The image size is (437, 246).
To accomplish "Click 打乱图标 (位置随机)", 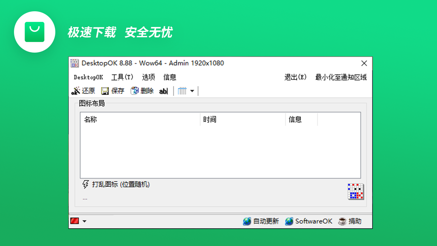I will (121, 184).
